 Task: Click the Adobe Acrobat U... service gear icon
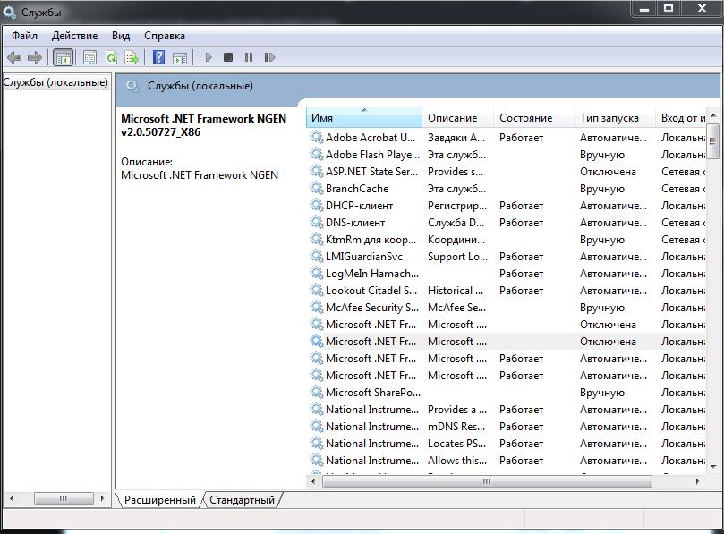316,137
